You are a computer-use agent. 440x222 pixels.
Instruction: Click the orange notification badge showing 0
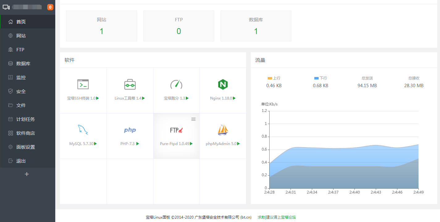click(x=50, y=7)
